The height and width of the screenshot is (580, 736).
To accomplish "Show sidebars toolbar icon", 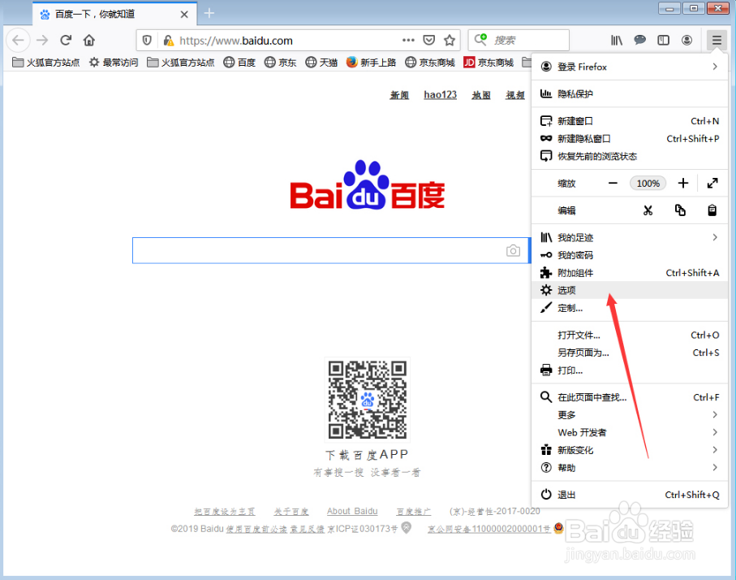I will pos(663,41).
